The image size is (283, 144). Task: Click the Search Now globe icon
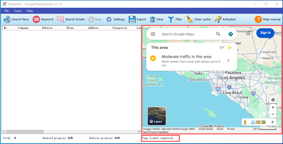(x=7, y=19)
